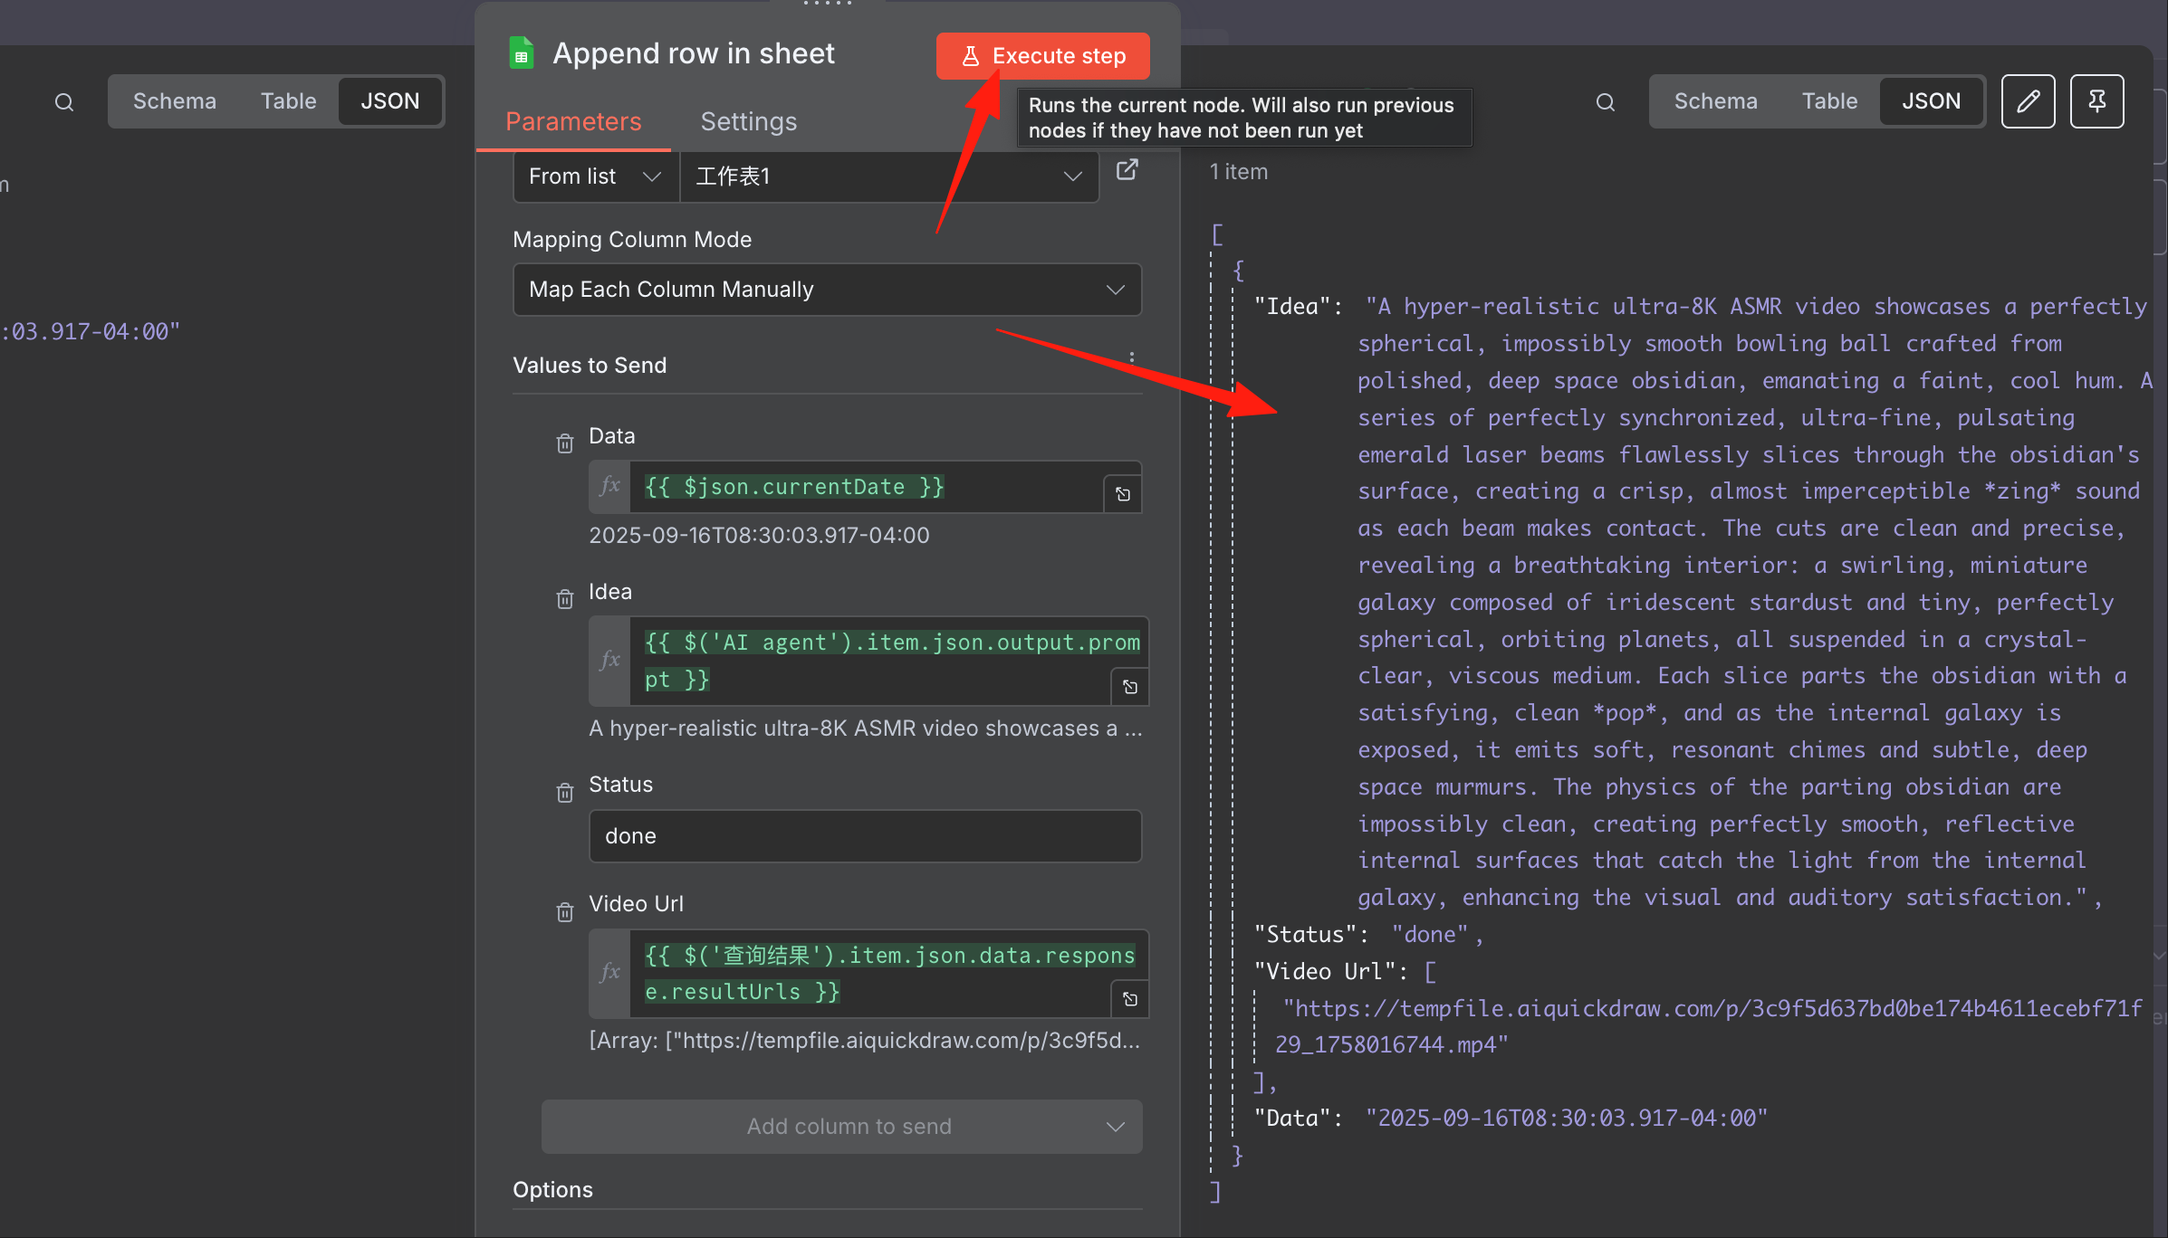Open Mapping Column Mode dropdown
Image resolution: width=2168 pixels, height=1238 pixels.
pos(827,290)
